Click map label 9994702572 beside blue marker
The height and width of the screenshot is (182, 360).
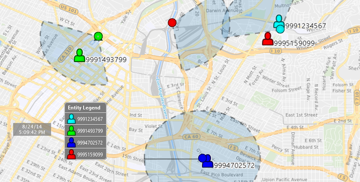[x=234, y=166]
